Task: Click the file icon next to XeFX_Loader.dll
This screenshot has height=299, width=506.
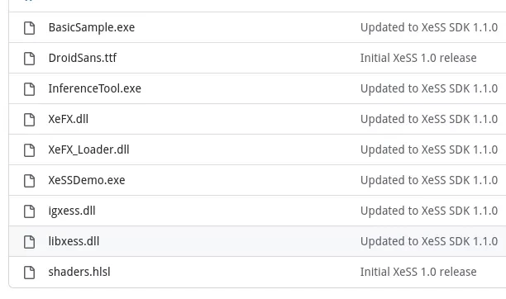Action: (30, 150)
